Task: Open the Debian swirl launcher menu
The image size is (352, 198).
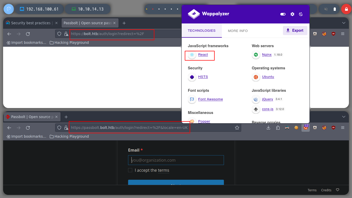Action: (x=9, y=9)
